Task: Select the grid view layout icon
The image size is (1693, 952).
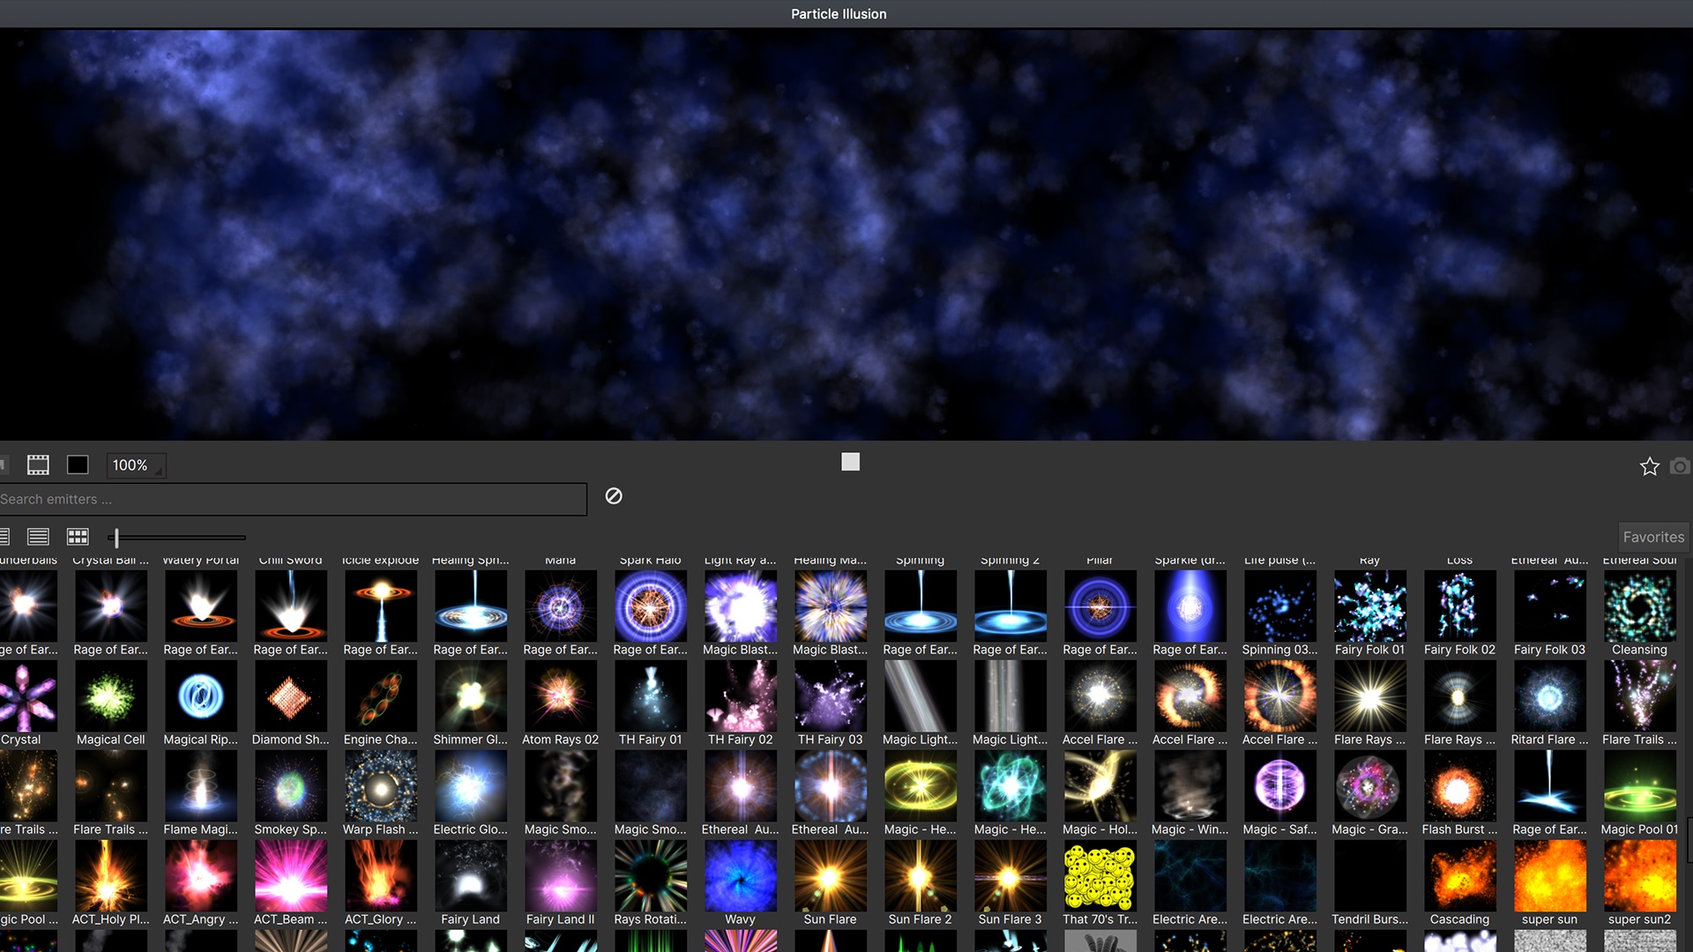Action: (x=77, y=536)
